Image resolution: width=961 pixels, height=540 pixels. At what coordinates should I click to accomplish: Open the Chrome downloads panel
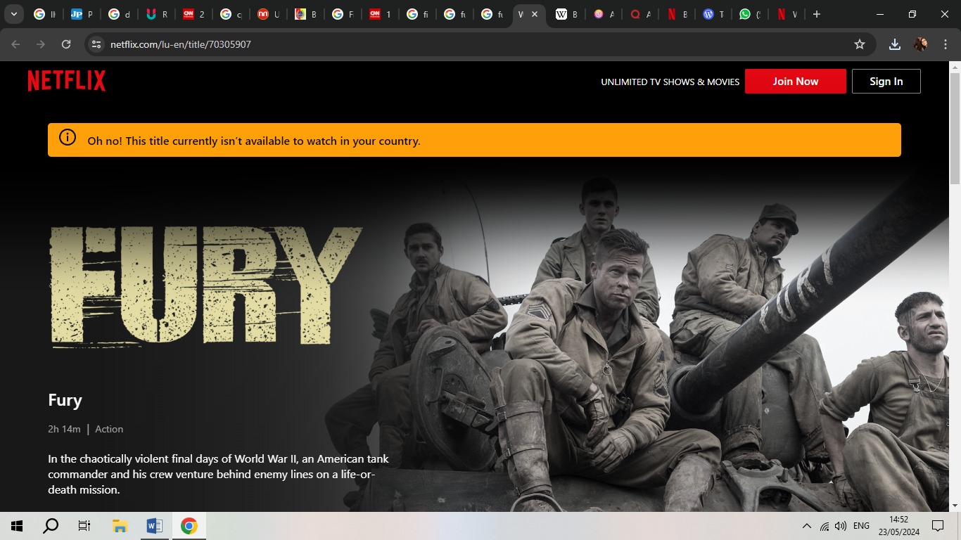tap(895, 44)
